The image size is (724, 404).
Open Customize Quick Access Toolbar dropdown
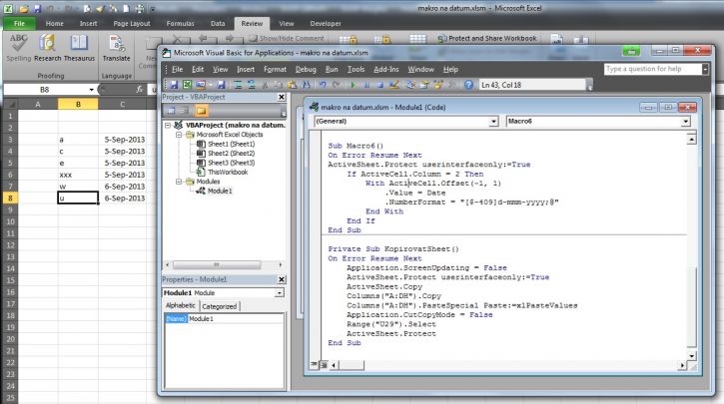pyautogui.click(x=153, y=9)
